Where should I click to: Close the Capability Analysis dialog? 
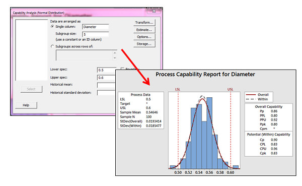[x=154, y=11]
